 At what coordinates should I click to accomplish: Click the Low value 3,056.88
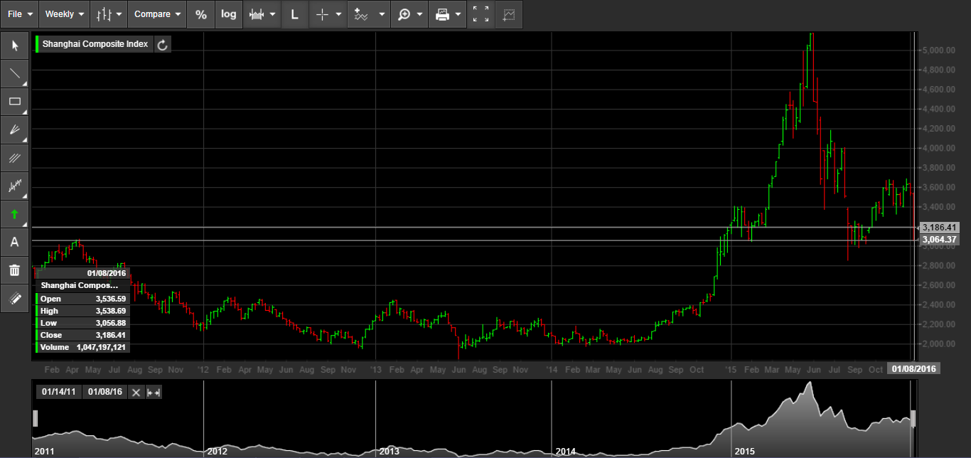point(111,323)
